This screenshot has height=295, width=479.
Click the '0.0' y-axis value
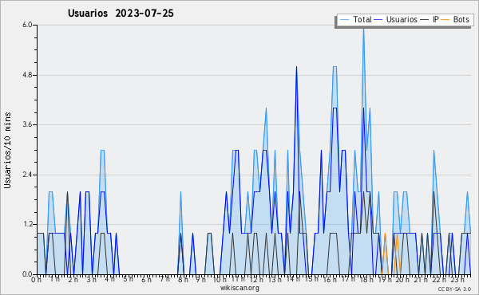pos(27,274)
